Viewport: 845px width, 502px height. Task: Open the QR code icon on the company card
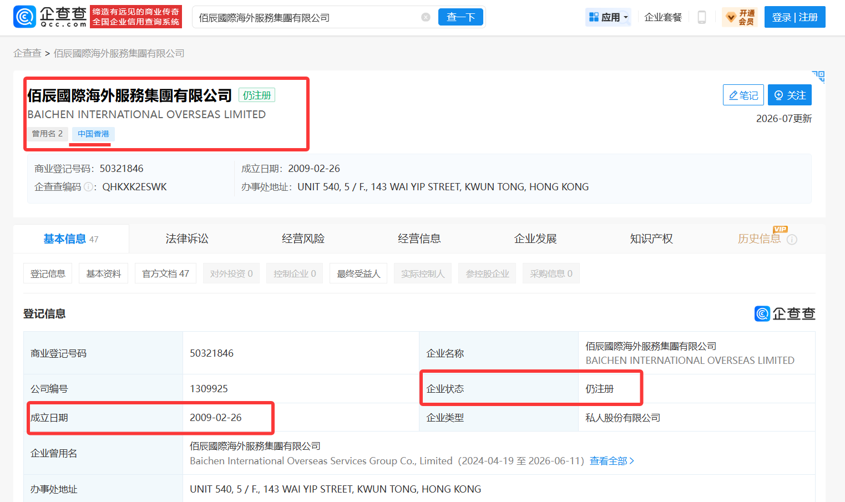click(818, 77)
